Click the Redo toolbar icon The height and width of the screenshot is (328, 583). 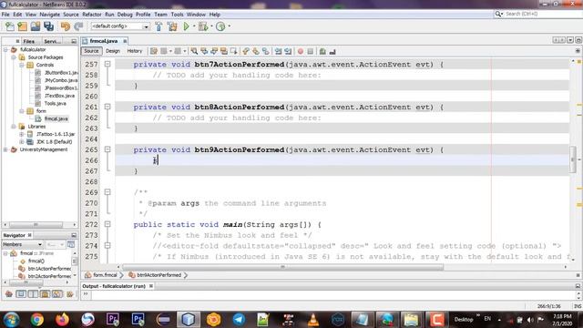tap(78, 26)
